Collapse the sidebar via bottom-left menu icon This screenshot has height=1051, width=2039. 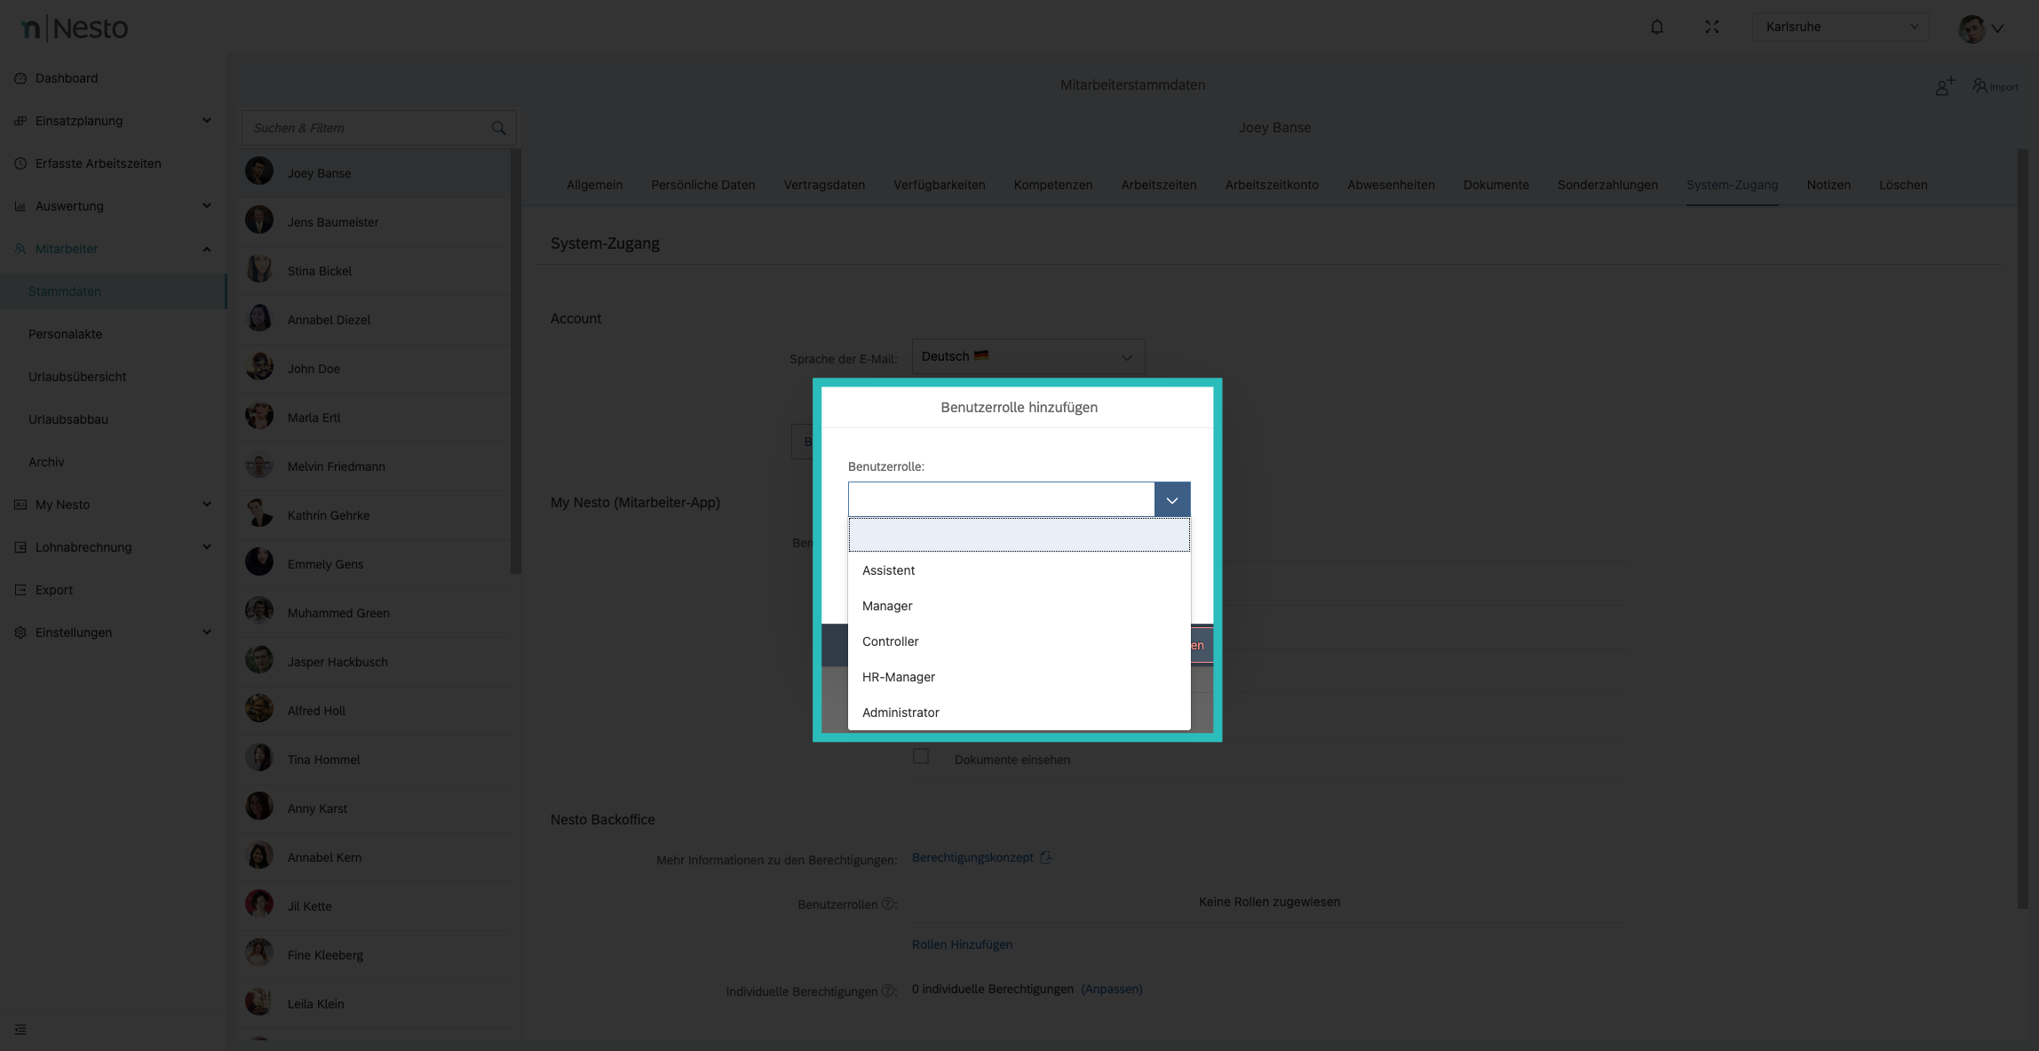(x=20, y=1030)
